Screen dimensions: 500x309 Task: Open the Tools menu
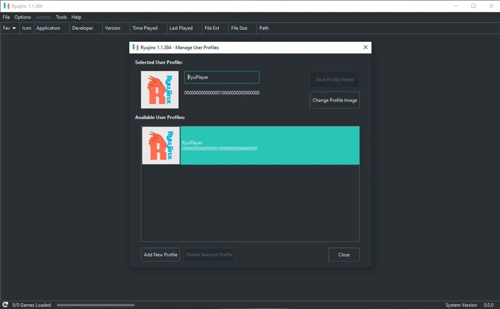tap(61, 17)
